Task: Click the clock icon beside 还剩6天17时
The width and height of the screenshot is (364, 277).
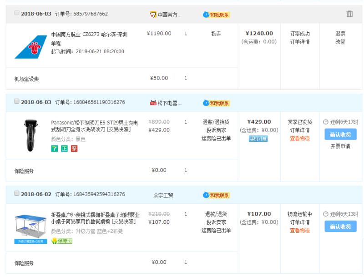Action: pos(326,122)
